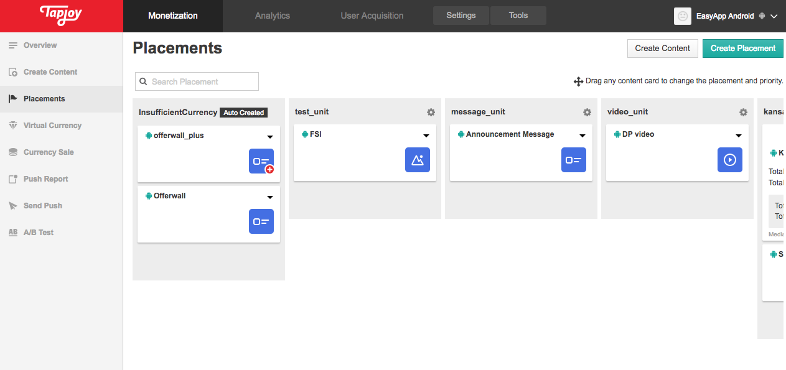This screenshot has height=370, width=786.
Task: Click the image icon on the FSI card
Action: click(x=417, y=160)
